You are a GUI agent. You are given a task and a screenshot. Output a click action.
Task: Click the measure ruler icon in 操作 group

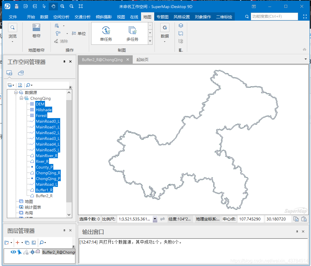58,33
